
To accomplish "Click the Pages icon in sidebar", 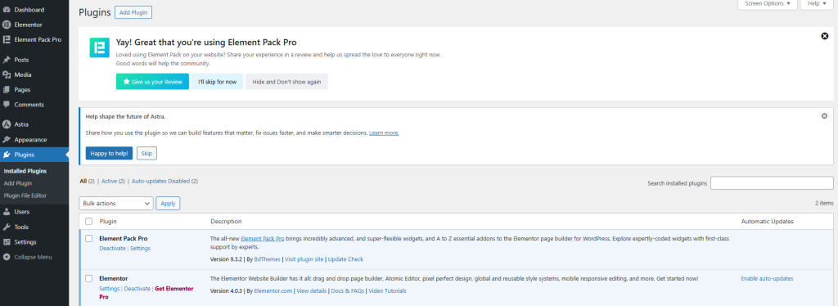I will coord(7,90).
